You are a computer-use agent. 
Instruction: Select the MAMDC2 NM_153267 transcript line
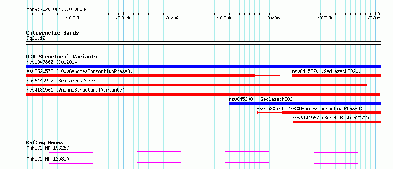[203, 152]
